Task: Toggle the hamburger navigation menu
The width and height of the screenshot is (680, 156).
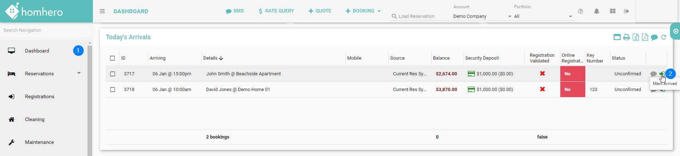Action: click(x=102, y=11)
